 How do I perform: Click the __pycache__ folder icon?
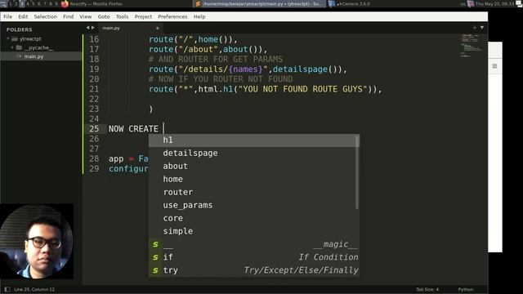click(19, 47)
